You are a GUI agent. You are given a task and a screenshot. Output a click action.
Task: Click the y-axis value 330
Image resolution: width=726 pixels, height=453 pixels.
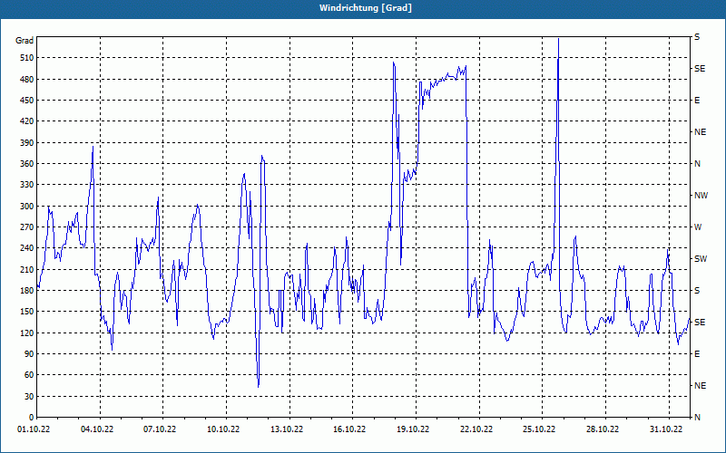pyautogui.click(x=27, y=185)
